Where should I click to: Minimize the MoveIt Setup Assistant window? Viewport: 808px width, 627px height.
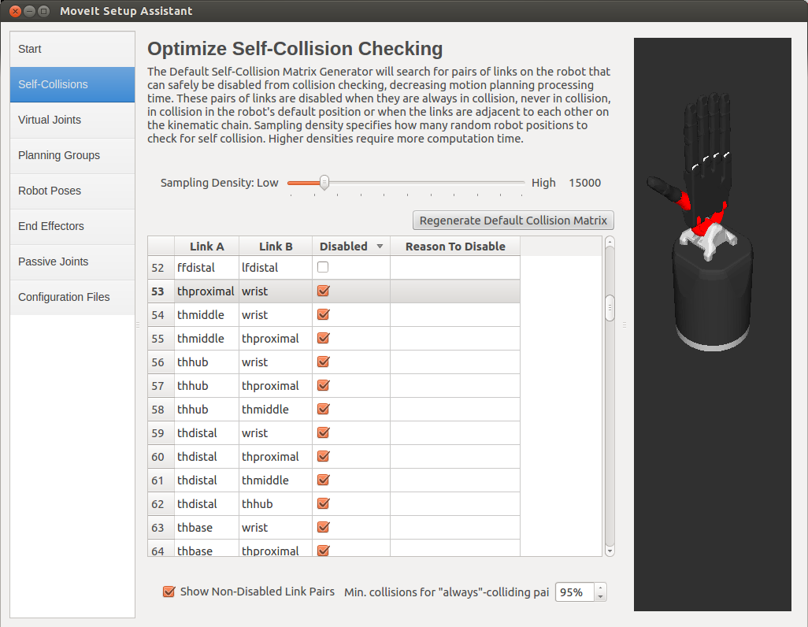[29, 11]
